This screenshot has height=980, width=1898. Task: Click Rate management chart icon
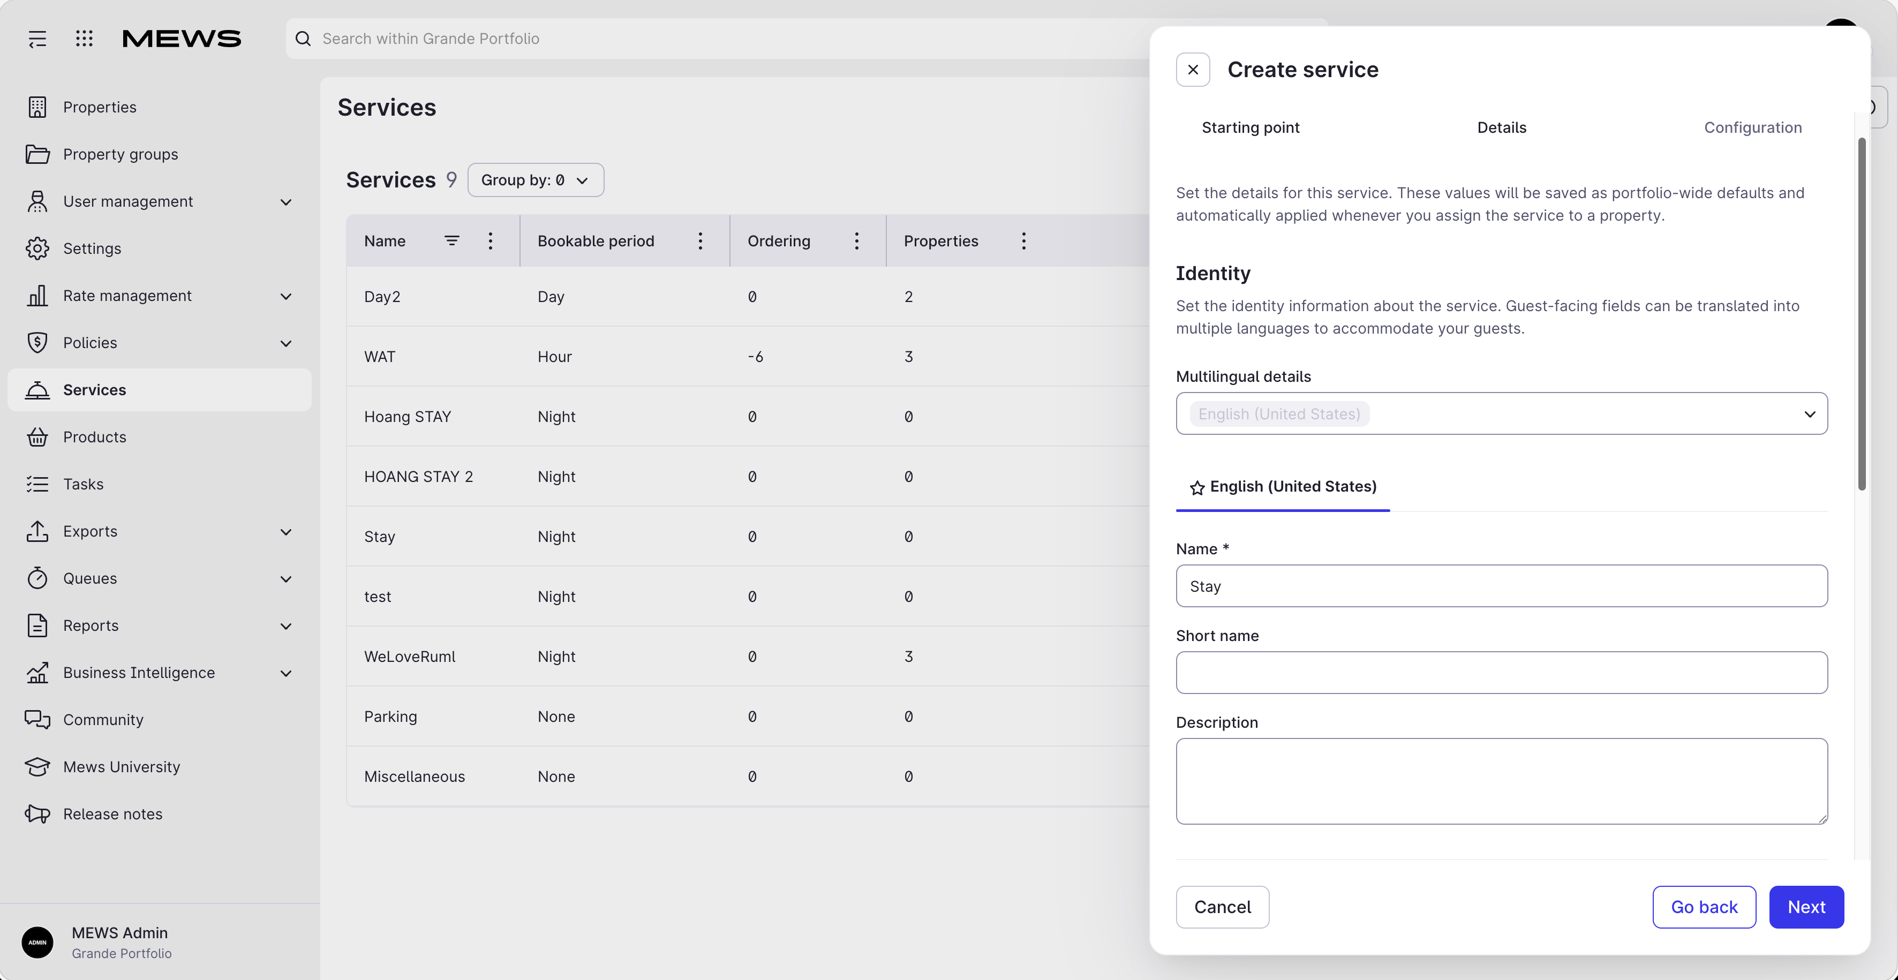pyautogui.click(x=37, y=296)
